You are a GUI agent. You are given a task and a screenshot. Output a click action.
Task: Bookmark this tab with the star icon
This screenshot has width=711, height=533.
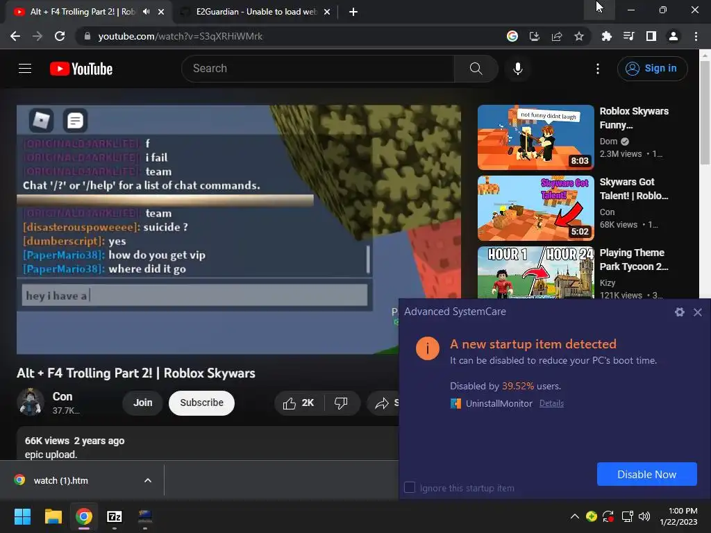click(579, 36)
